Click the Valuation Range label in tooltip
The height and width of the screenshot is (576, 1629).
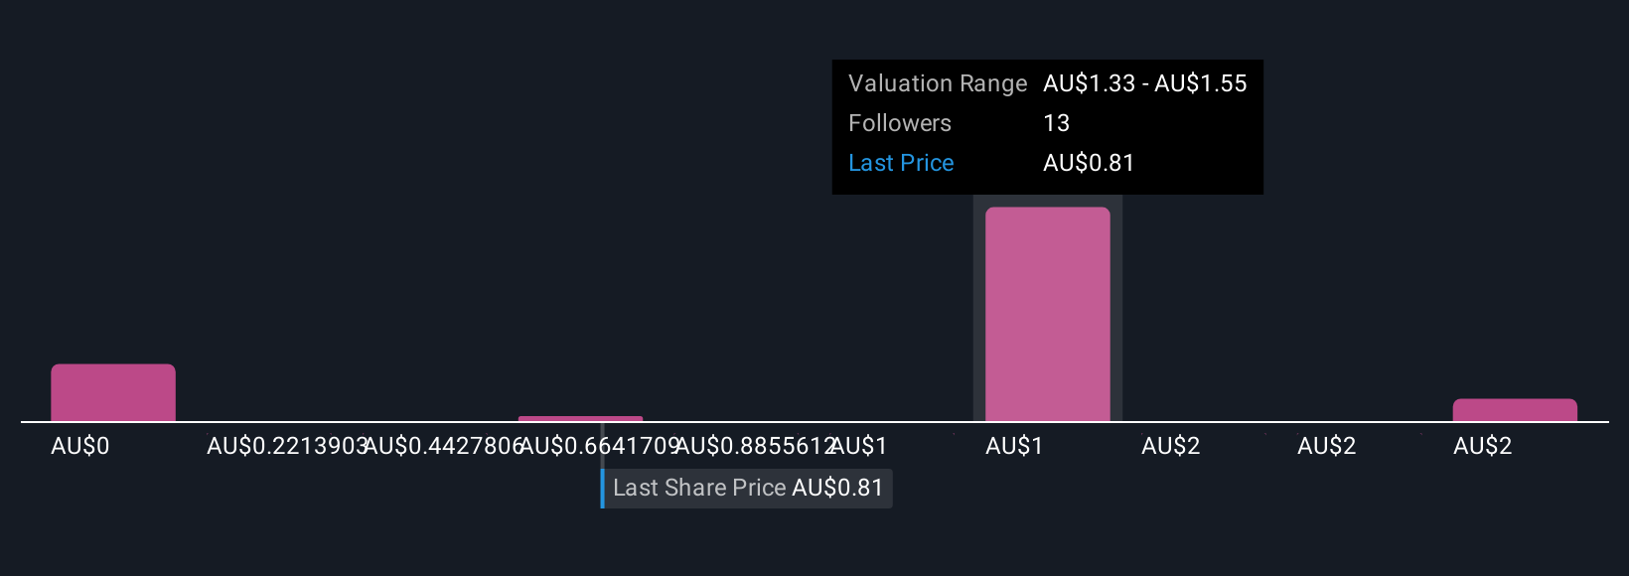[x=938, y=83]
